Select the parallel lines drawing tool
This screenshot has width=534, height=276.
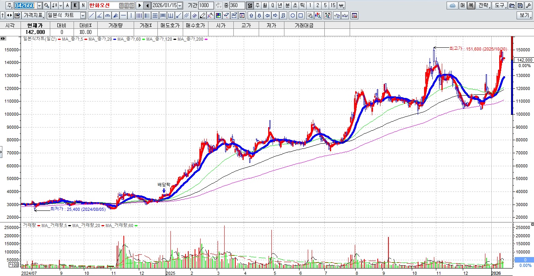186,15
